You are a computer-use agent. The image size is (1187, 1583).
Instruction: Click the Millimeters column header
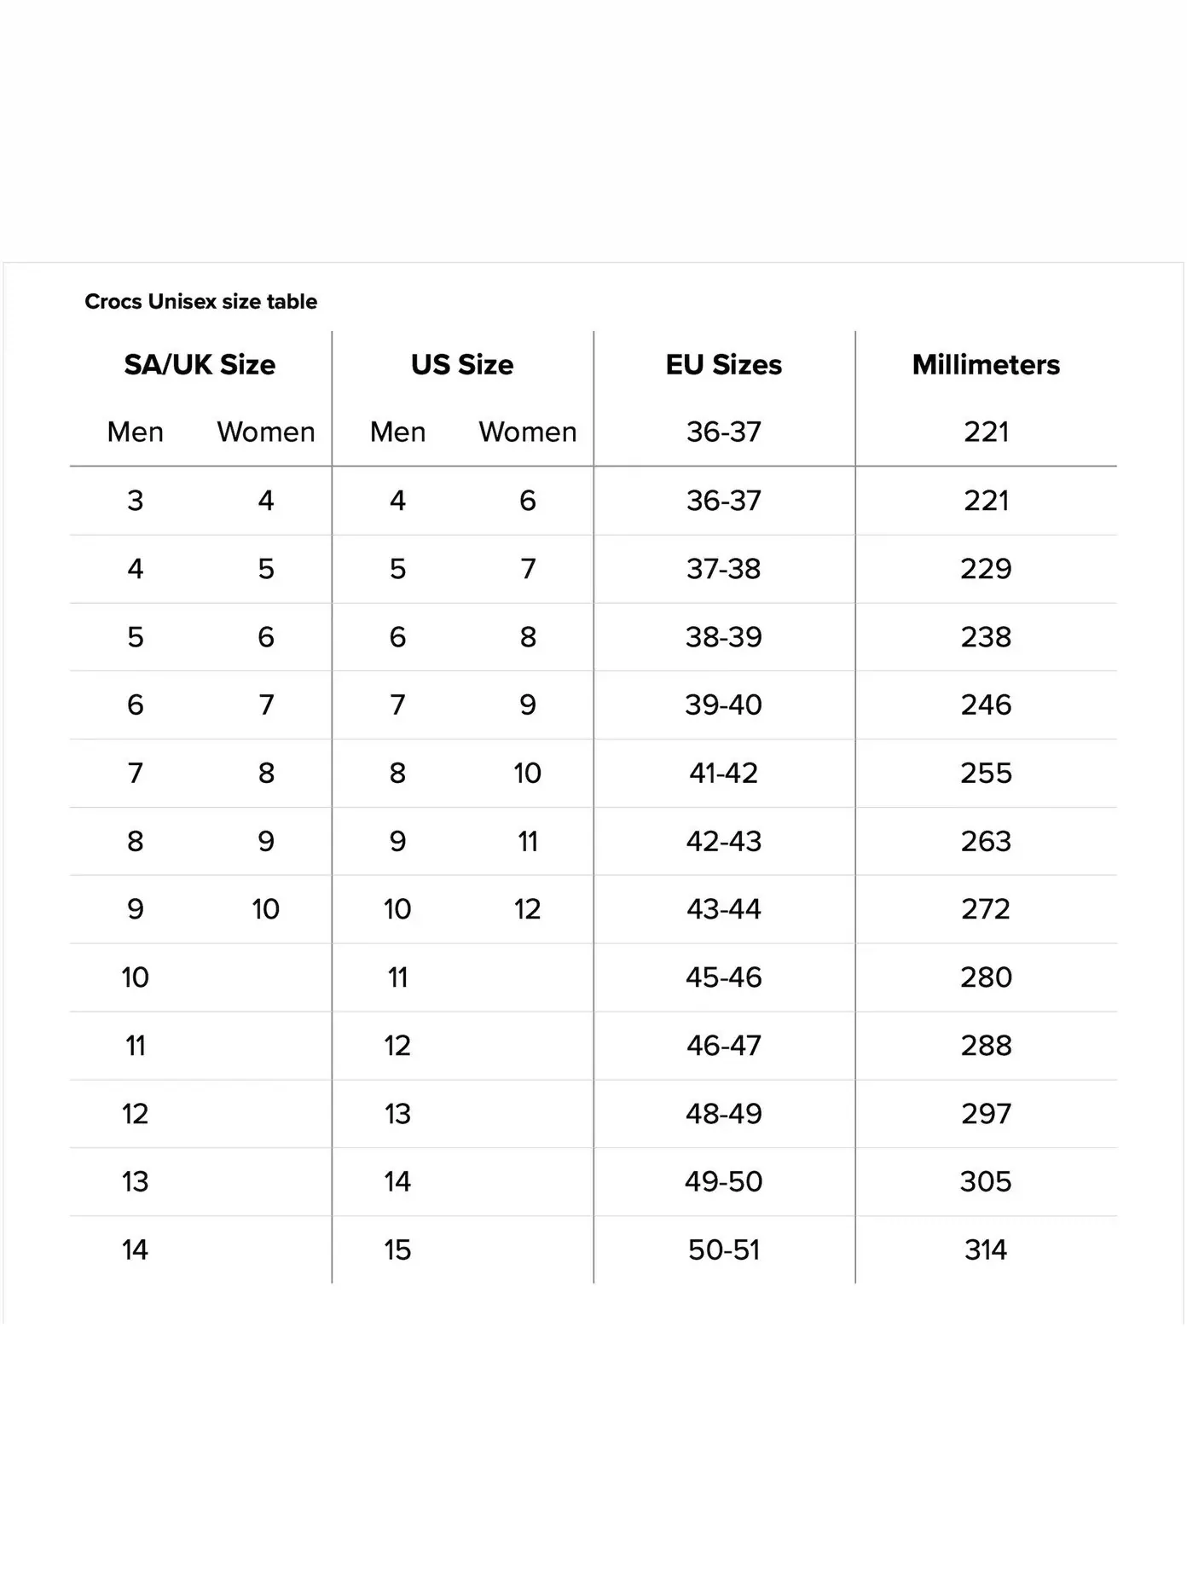[986, 365]
